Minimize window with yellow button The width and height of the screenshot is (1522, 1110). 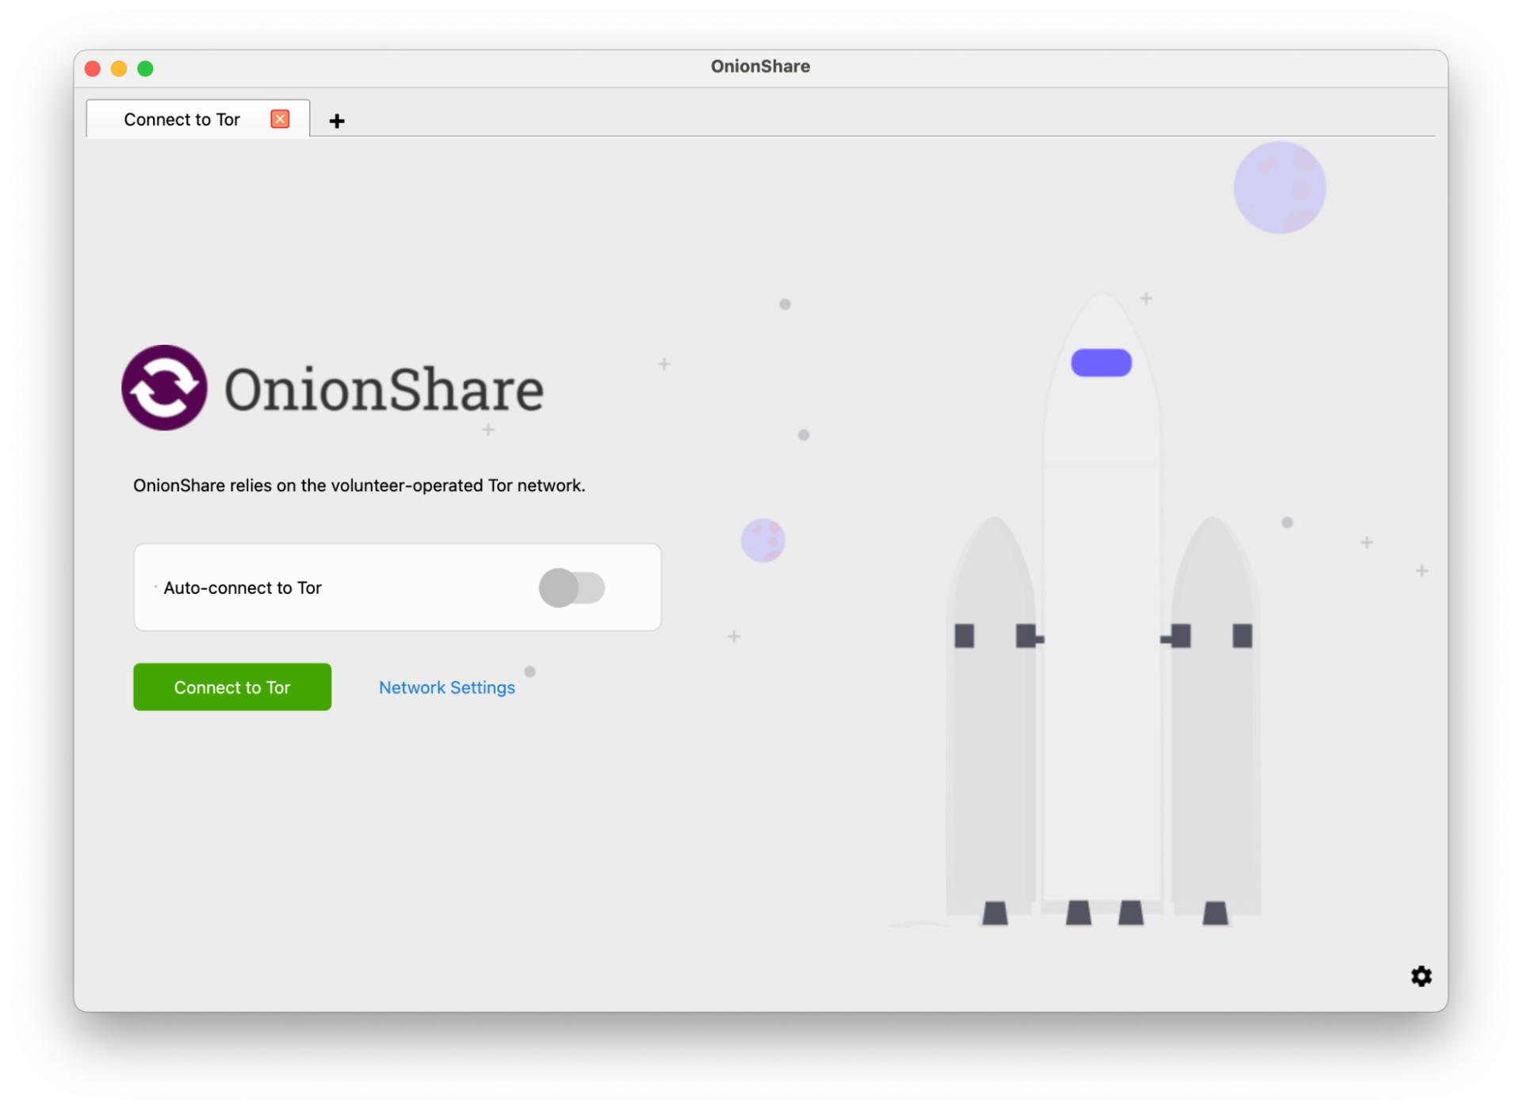pos(119,68)
